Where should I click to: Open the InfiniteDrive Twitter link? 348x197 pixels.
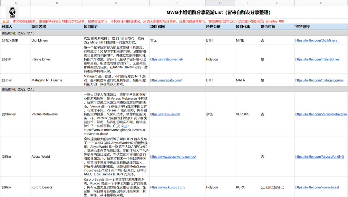[x=318, y=59]
